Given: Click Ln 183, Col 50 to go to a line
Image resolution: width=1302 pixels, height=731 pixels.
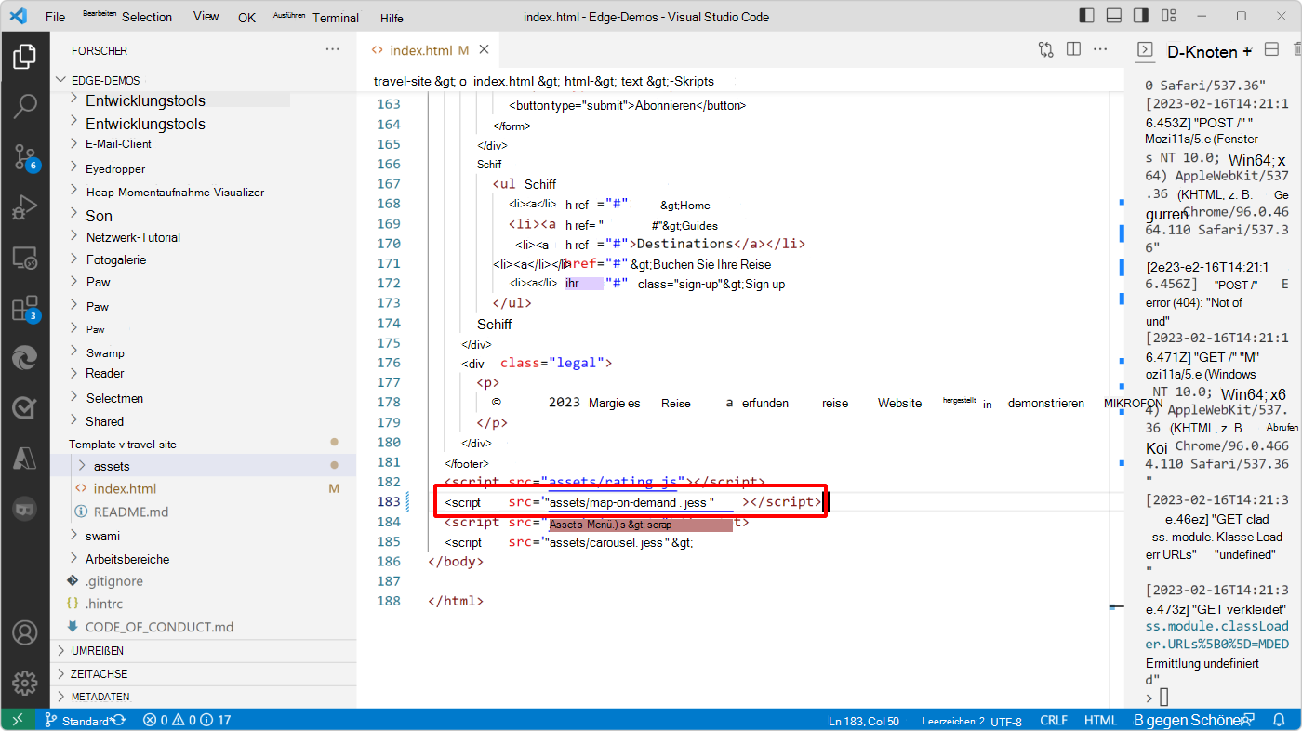Looking at the screenshot, I should pyautogui.click(x=864, y=719).
